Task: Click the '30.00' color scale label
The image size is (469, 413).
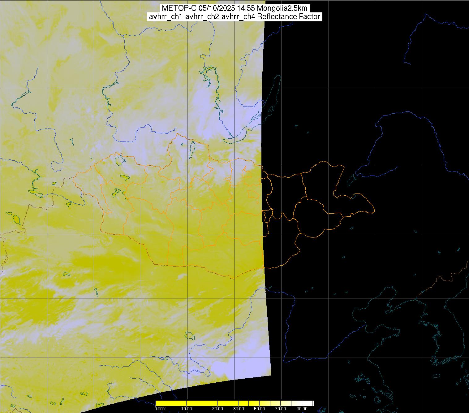Action: [239, 409]
